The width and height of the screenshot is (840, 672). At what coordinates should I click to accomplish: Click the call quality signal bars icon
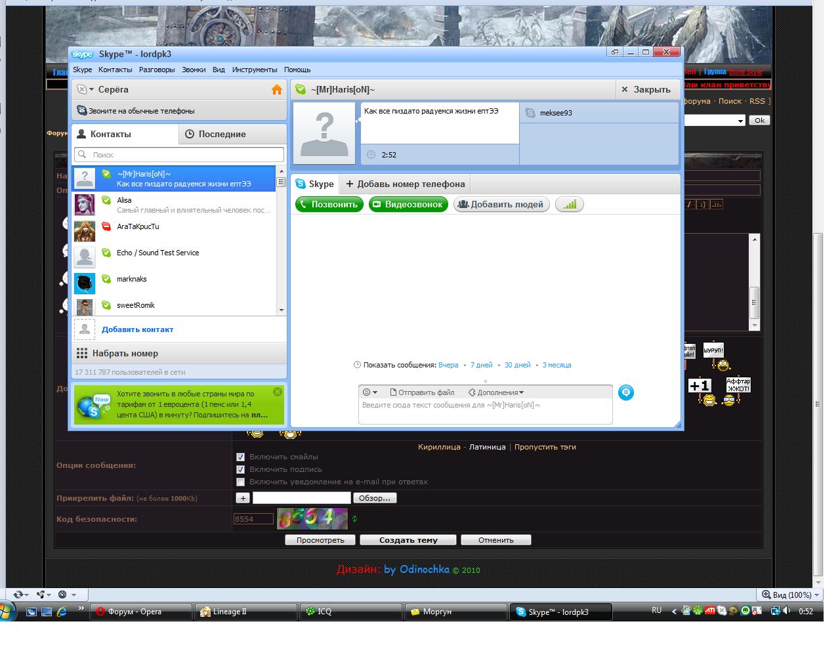point(570,204)
